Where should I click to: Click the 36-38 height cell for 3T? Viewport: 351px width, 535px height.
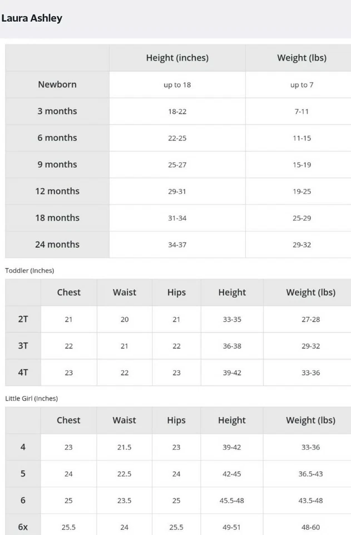232,346
